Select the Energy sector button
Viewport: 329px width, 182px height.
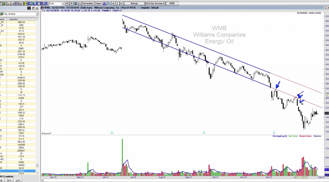[x=134, y=4]
